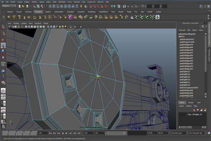Create a polygon plane from the shelf
Screen dimensions: 211x141
coord(29,17)
